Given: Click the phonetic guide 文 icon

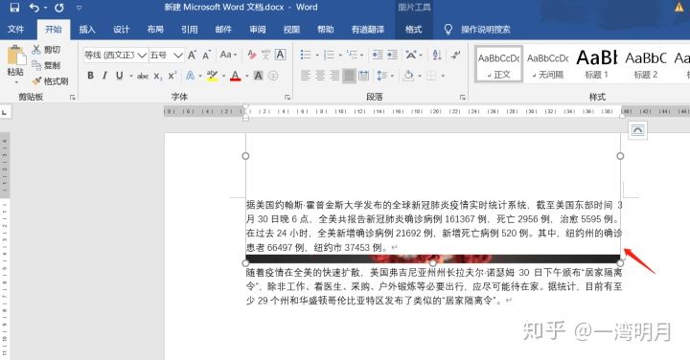Looking at the screenshot, I should click(265, 55).
